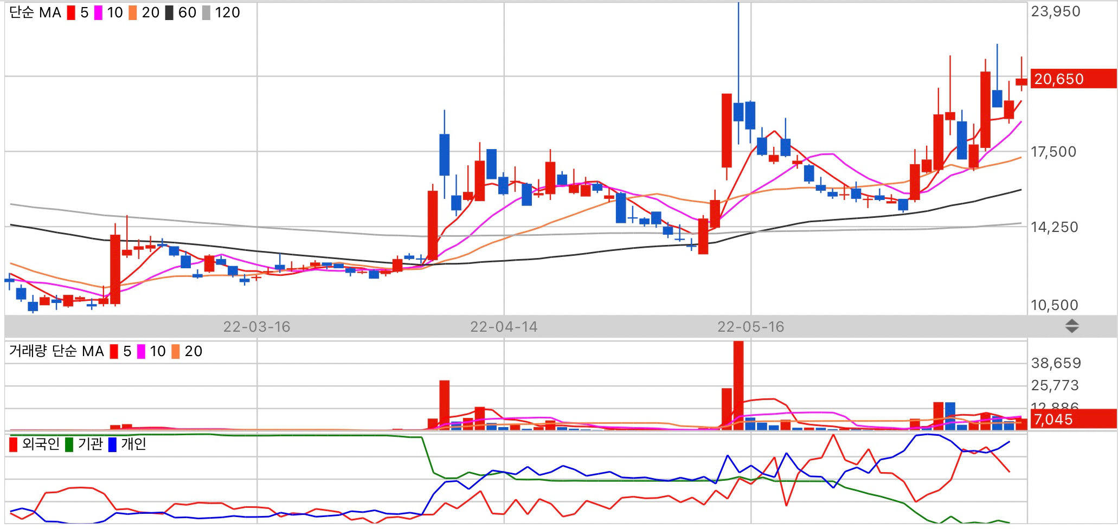Image resolution: width=1118 pixels, height=529 pixels.
Task: Click the 개인 legend label
Action: point(133,444)
